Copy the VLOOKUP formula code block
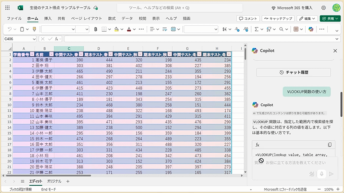The width and height of the screenshot is (344, 193). tap(330, 145)
